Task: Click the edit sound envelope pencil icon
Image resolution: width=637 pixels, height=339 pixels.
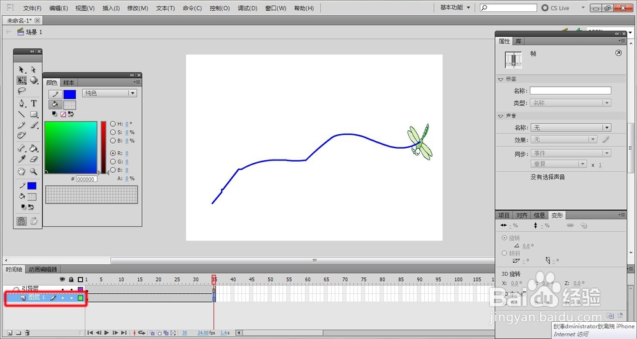Action: click(606, 139)
